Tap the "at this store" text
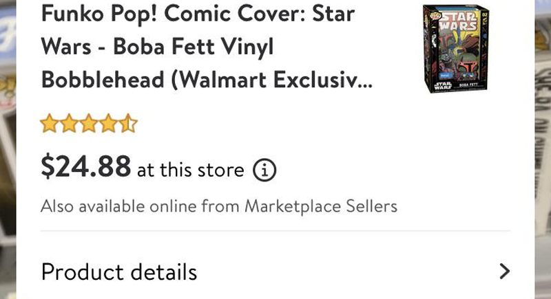551x299 pixels. click(191, 170)
